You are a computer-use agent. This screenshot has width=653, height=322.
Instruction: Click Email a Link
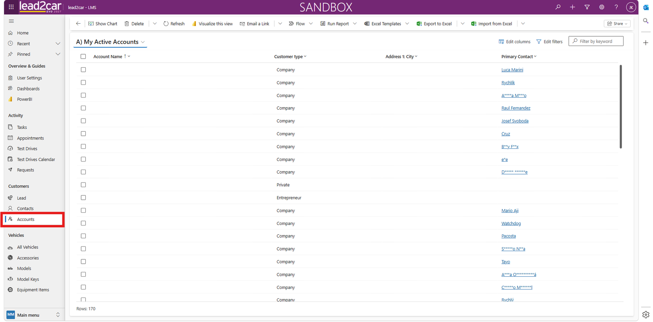[x=255, y=24]
